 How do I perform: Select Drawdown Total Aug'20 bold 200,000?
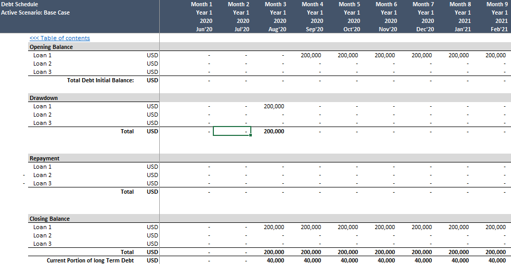(x=274, y=131)
